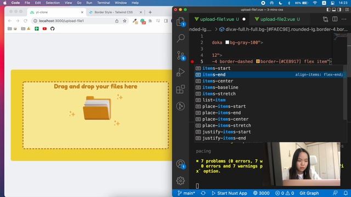
Task: Toggle Secondary Side Bar layout icon
Action: pos(339,10)
